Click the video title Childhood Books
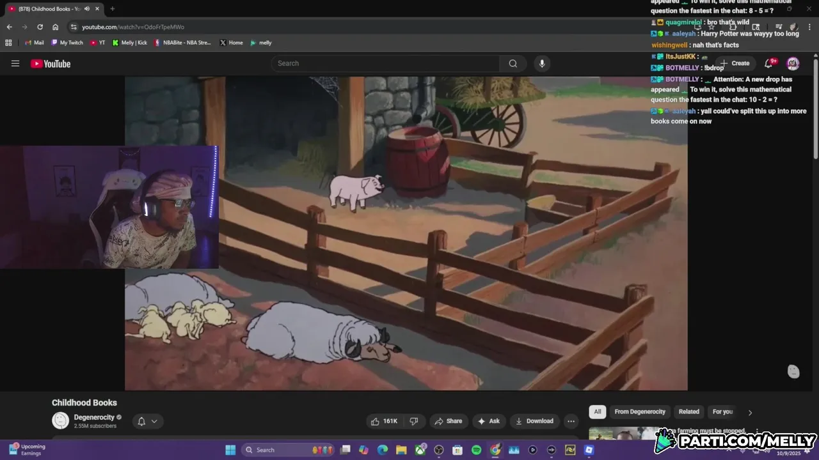This screenshot has height=460, width=819. coord(84,402)
